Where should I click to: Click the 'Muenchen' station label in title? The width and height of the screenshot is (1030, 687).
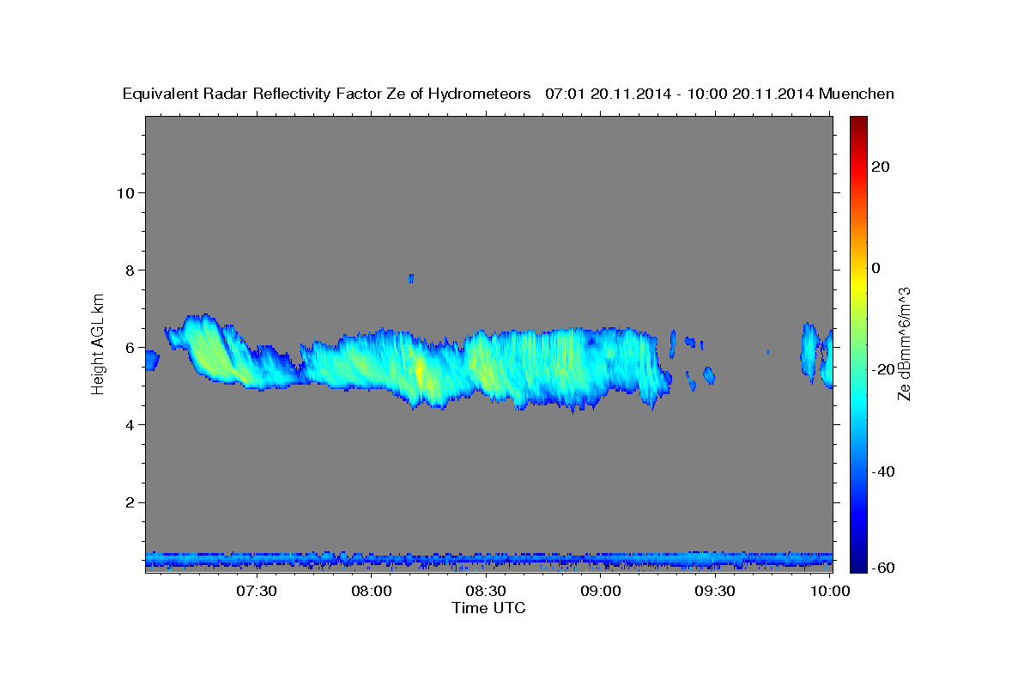857,94
